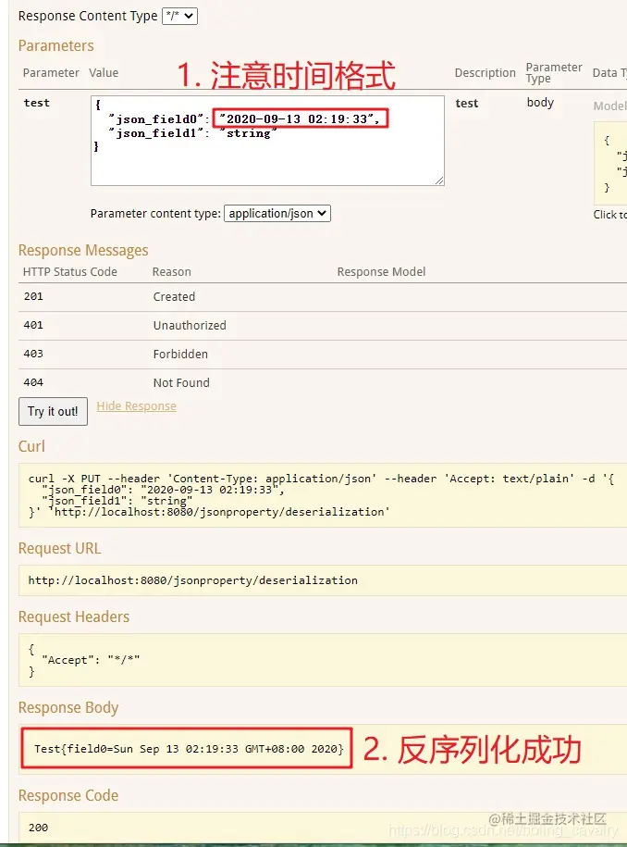Click the curl command code block
The height and width of the screenshot is (847, 627).
323,495
